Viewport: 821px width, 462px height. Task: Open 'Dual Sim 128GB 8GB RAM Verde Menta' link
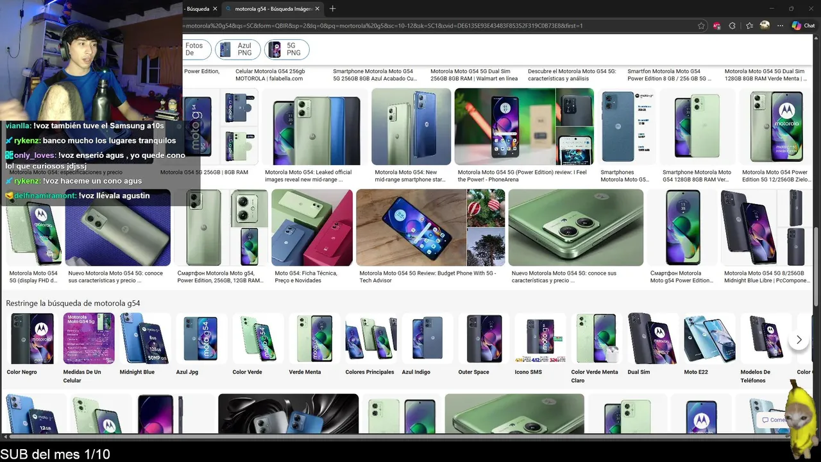(x=765, y=75)
